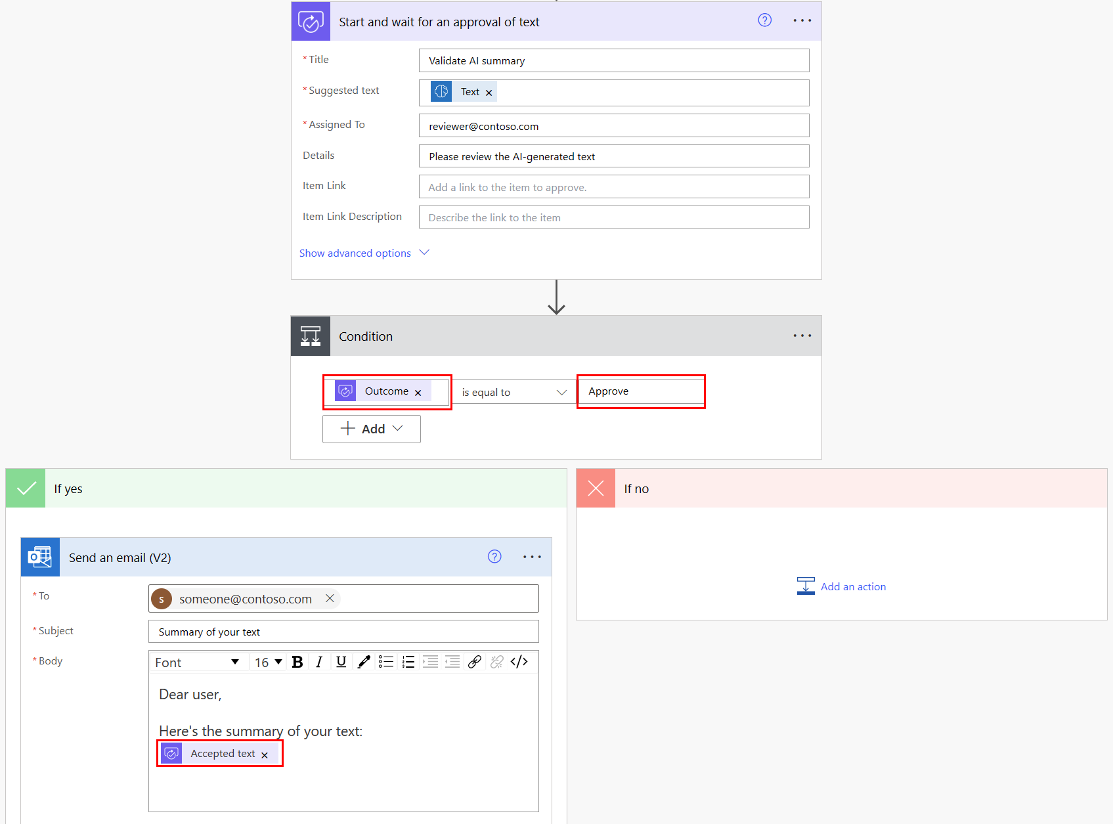Viewport: 1113px width, 824px height.
Task: Click the AI Builder Text token icon
Action: tap(441, 91)
